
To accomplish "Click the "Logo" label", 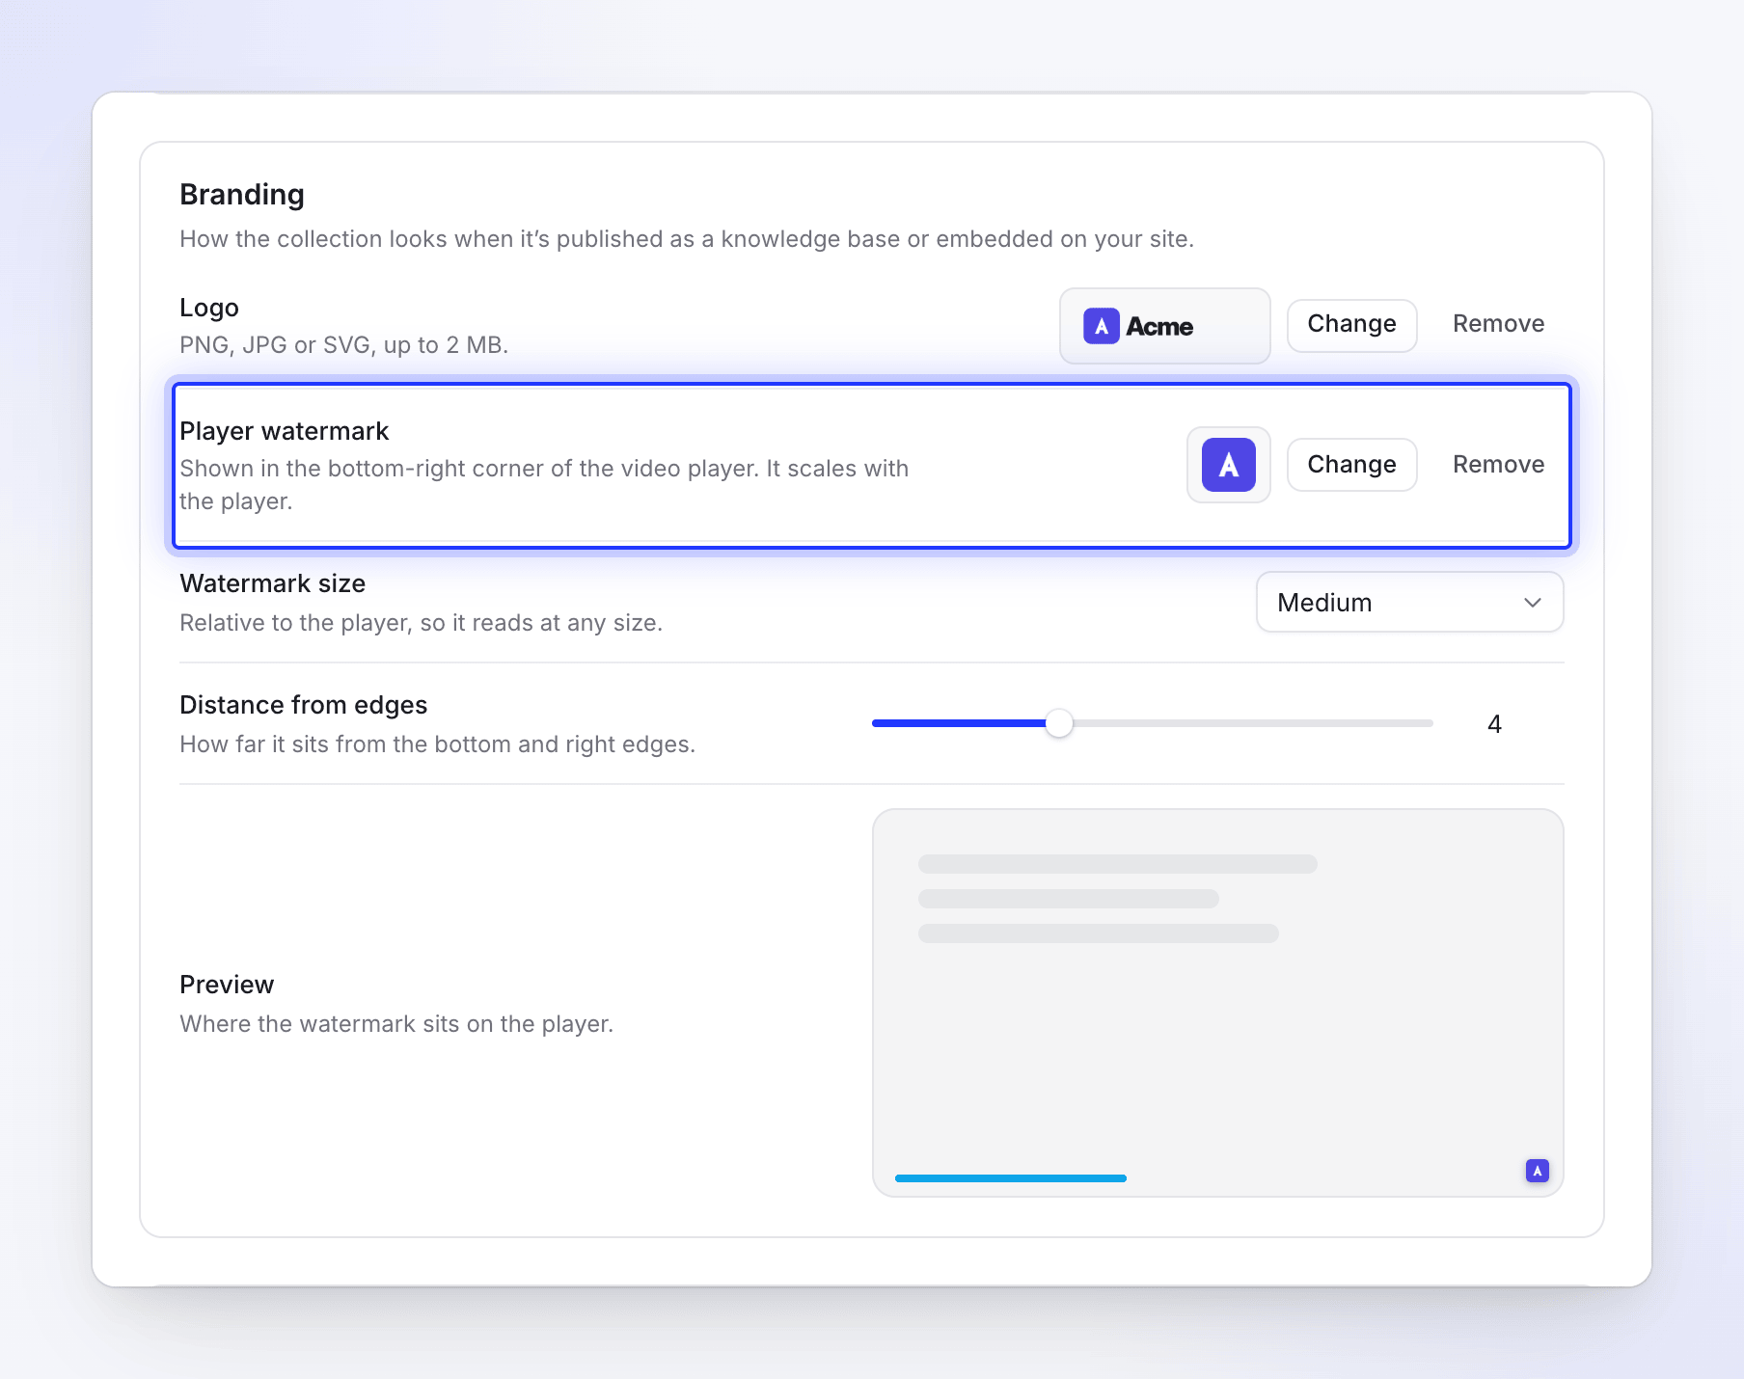I will (209, 308).
